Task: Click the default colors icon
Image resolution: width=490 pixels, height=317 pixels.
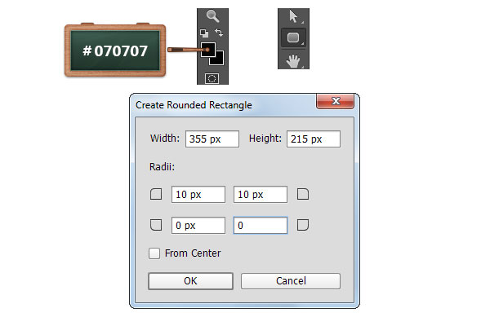Action: [x=204, y=33]
